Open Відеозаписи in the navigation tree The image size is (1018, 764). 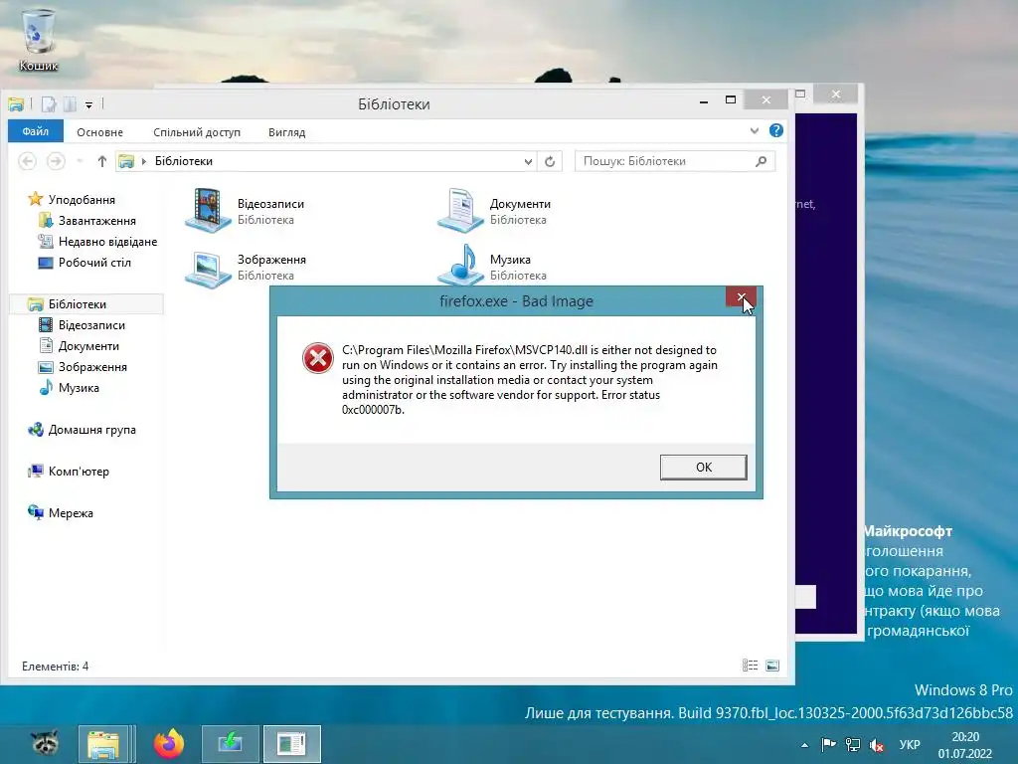click(90, 325)
